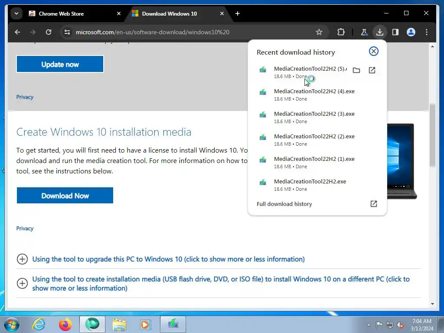Switch to Media Creation Tool taskbar button
This screenshot has width=444, height=333.
point(173,324)
